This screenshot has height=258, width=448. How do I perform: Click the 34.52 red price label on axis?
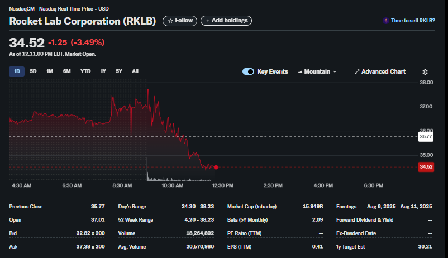[x=426, y=167]
